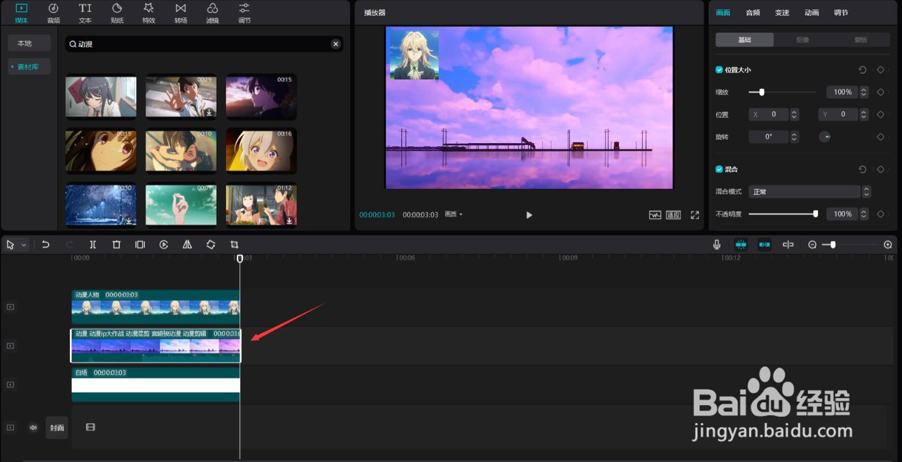Image resolution: width=902 pixels, height=462 pixels.
Task: Zoom out the timeline
Action: pyautogui.click(x=812, y=245)
